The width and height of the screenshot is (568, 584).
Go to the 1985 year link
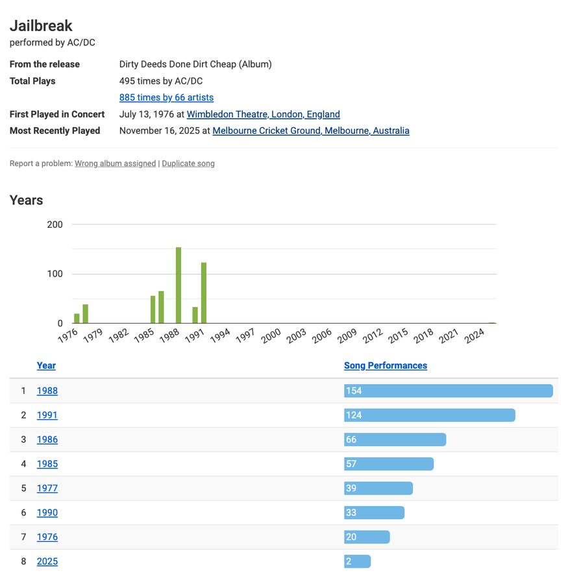[47, 464]
